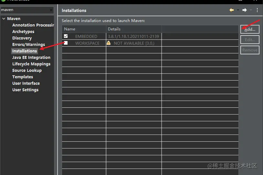Image resolution: width=263 pixels, height=175 pixels.
Task: Check the WORKSPACE installation checkbox
Action: pyautogui.click(x=66, y=43)
